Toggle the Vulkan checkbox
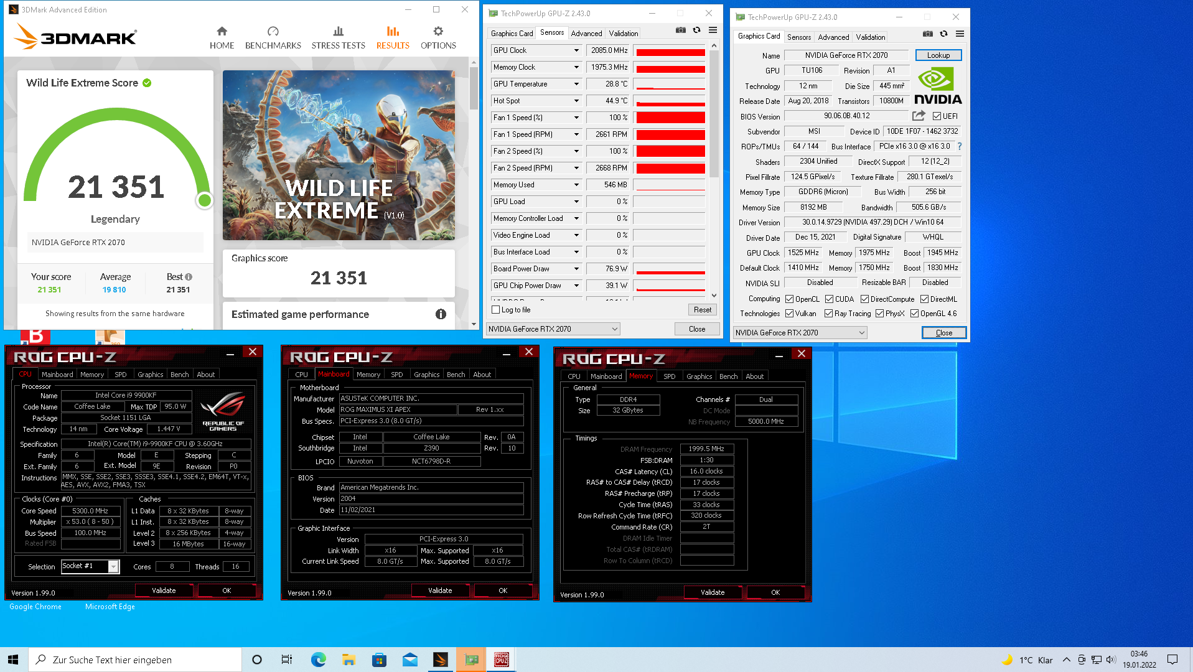The image size is (1193, 672). pos(789,314)
